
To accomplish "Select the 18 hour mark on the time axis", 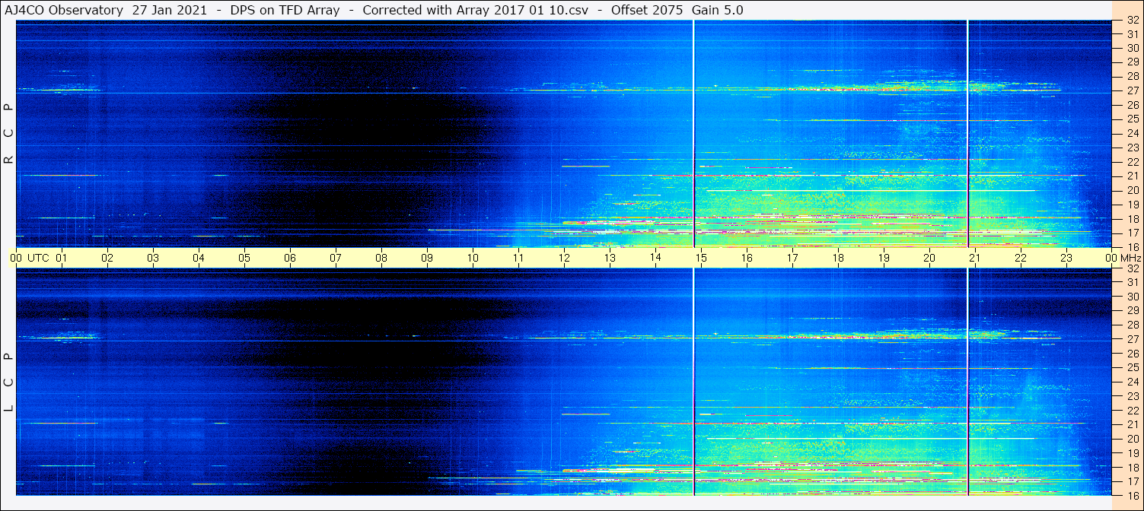I will [x=837, y=258].
